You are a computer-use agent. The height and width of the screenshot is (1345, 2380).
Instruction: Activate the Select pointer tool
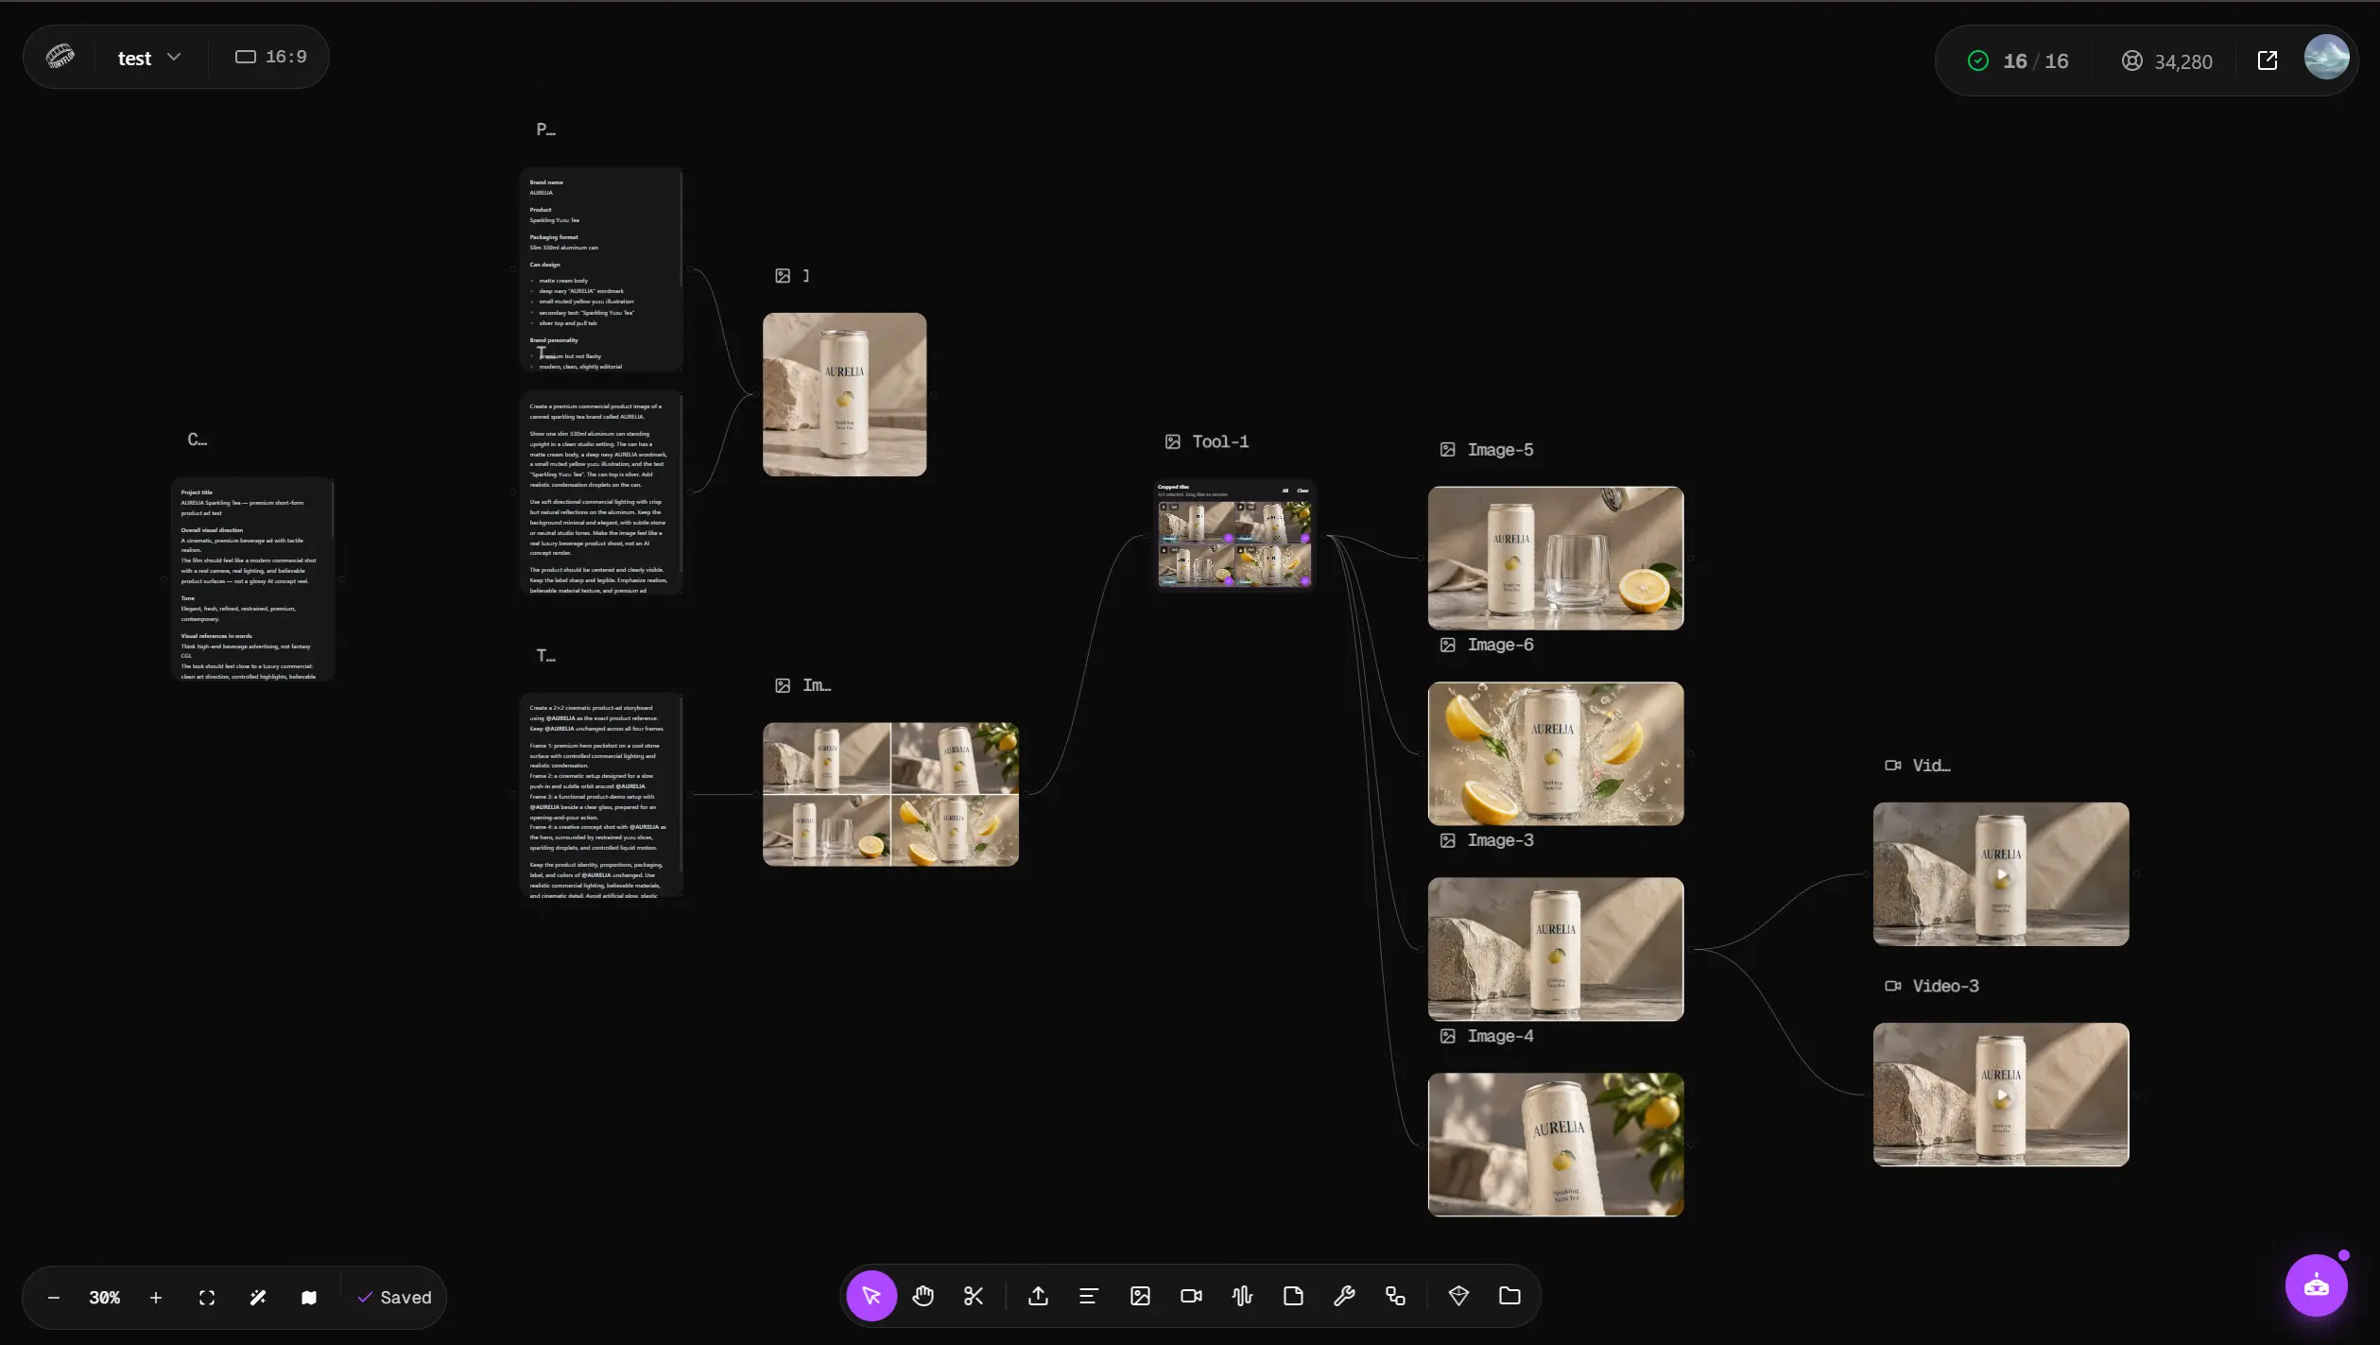pyautogui.click(x=871, y=1296)
